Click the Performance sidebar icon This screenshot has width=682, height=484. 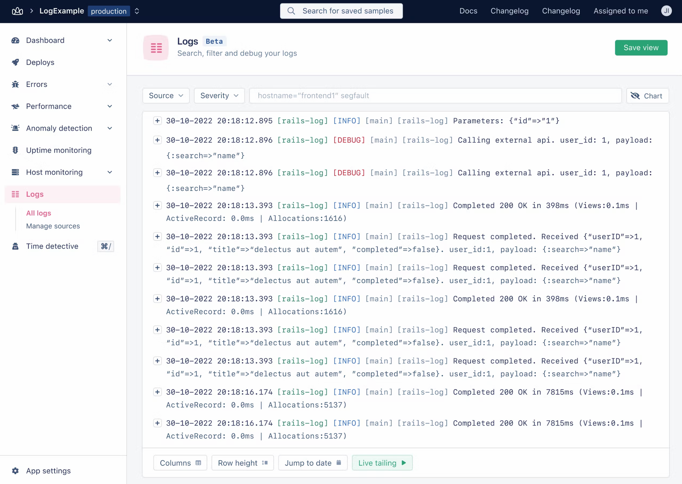15,106
